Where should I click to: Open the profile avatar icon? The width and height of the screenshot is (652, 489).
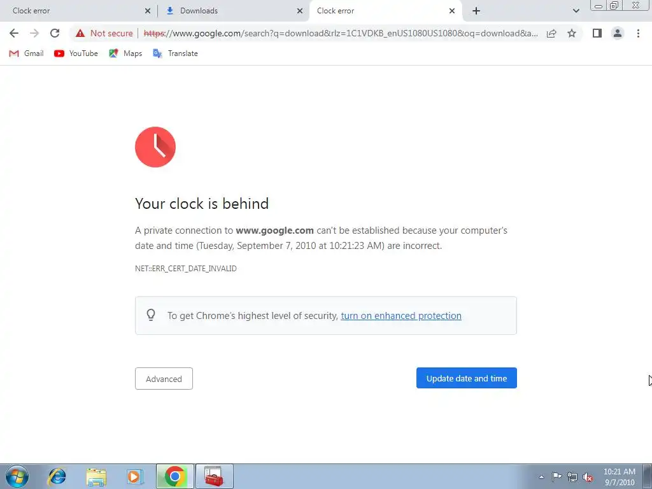point(618,33)
